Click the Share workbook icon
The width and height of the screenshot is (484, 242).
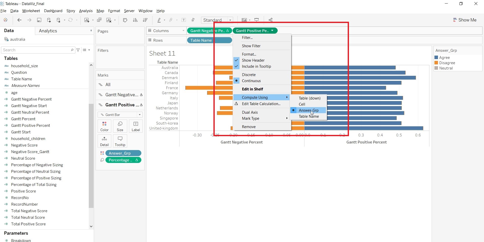(271, 20)
